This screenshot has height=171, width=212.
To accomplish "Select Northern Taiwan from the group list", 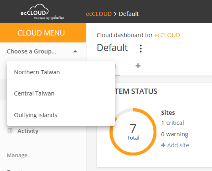I will click(x=61, y=72).
